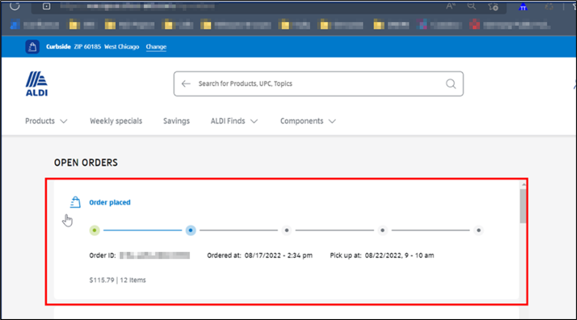Open the Weekly specials page
Screen dimensions: 577x320
pos(116,121)
